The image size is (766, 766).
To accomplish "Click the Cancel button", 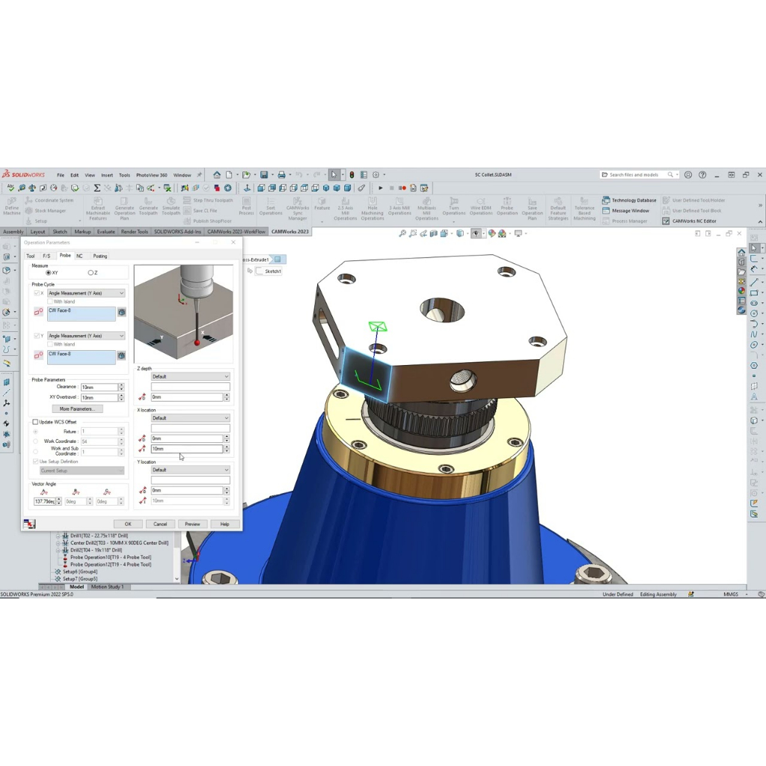I will tap(160, 524).
